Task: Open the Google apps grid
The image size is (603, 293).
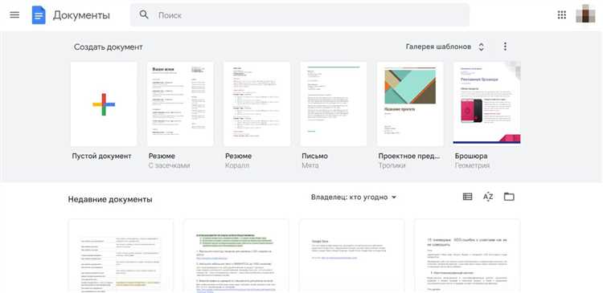Action: (561, 15)
